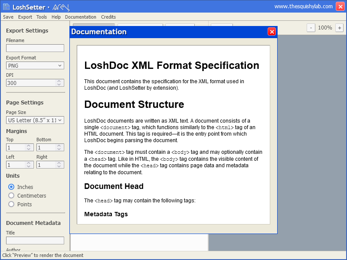Click the Metadata Tags heading
This screenshot has width=347, height=260.
106,214
